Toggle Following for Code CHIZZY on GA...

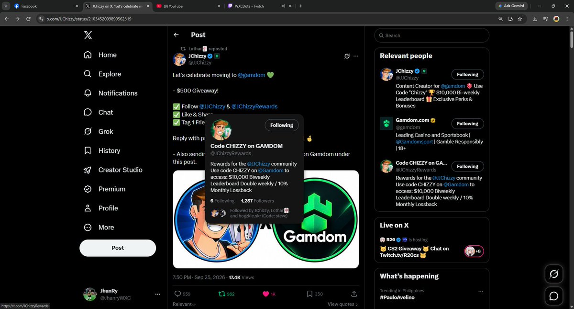click(x=467, y=166)
